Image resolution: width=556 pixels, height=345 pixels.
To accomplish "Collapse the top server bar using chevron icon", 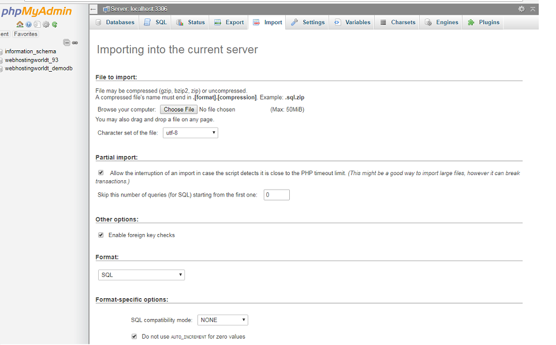I will [x=532, y=9].
